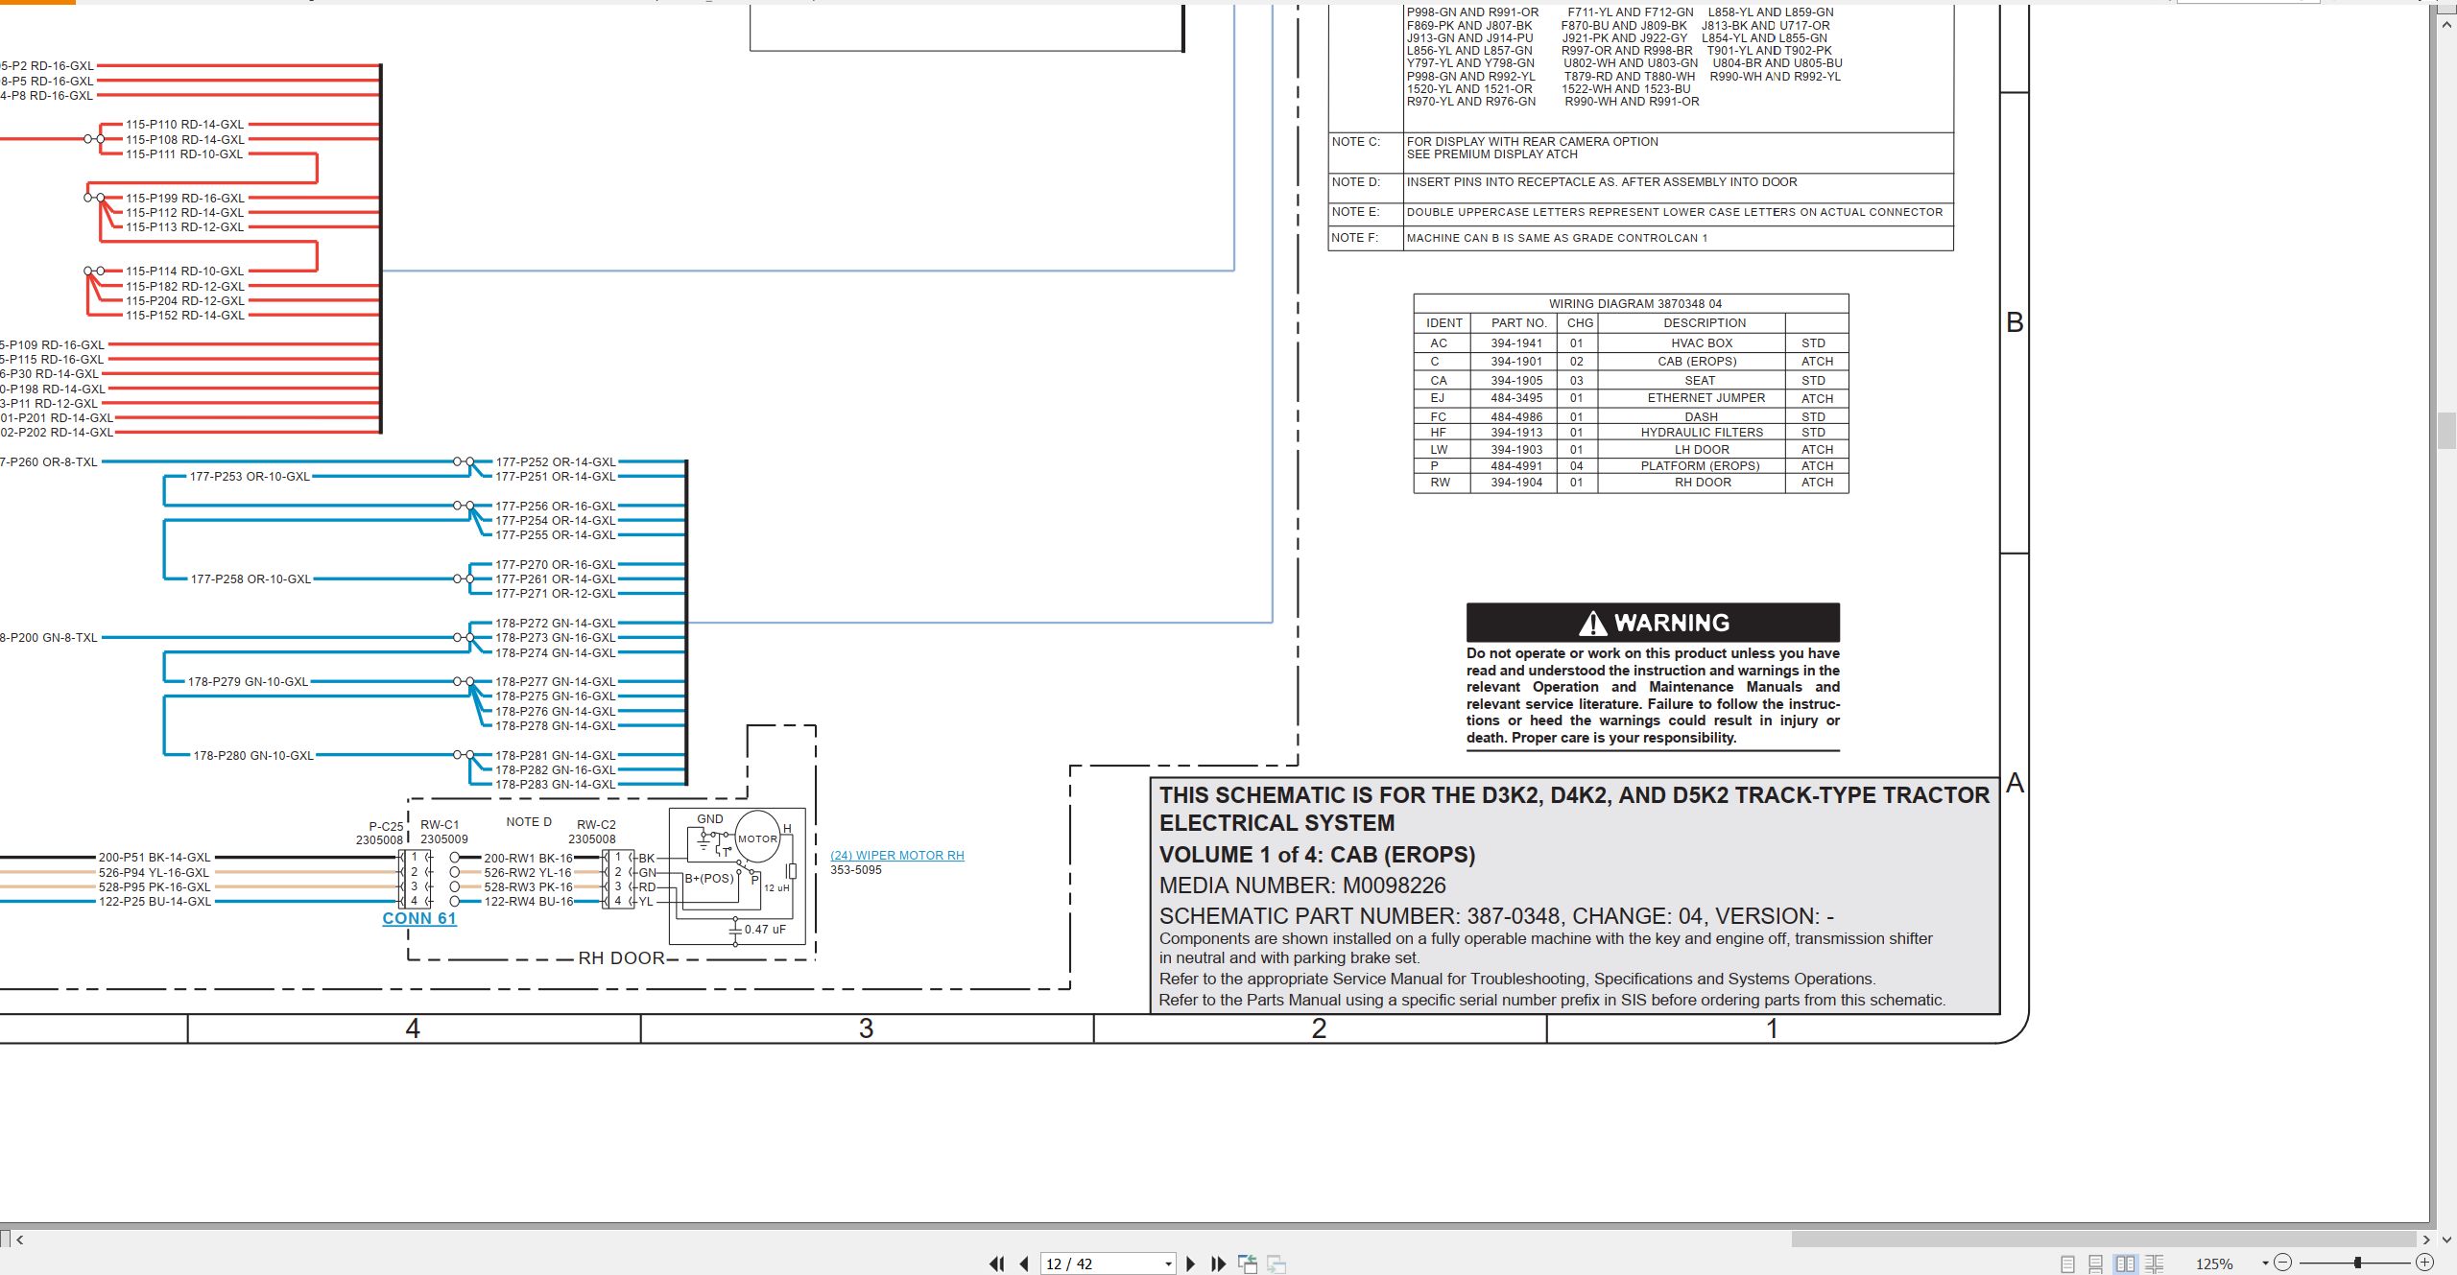Toggle two pages facing layout
2457x1275 pixels.
pyautogui.click(x=2125, y=1263)
